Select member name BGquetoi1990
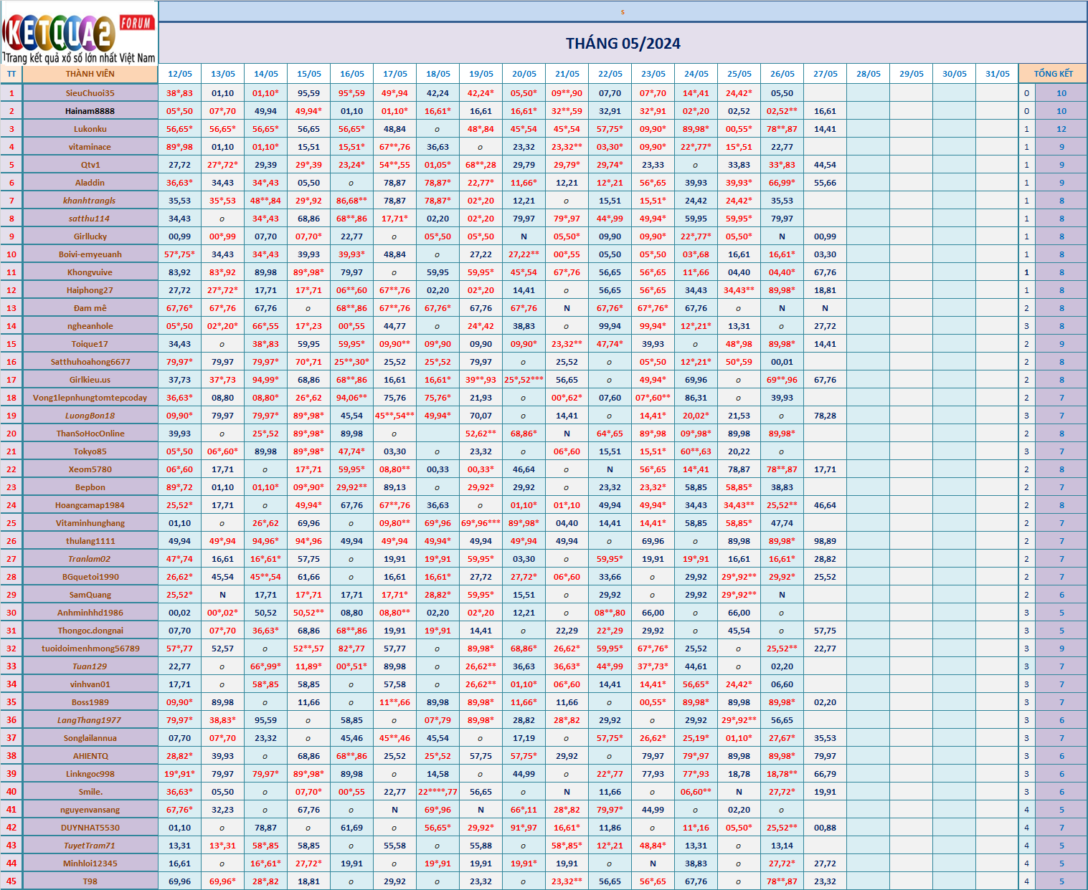Image resolution: width=1088 pixels, height=890 pixels. click(90, 577)
